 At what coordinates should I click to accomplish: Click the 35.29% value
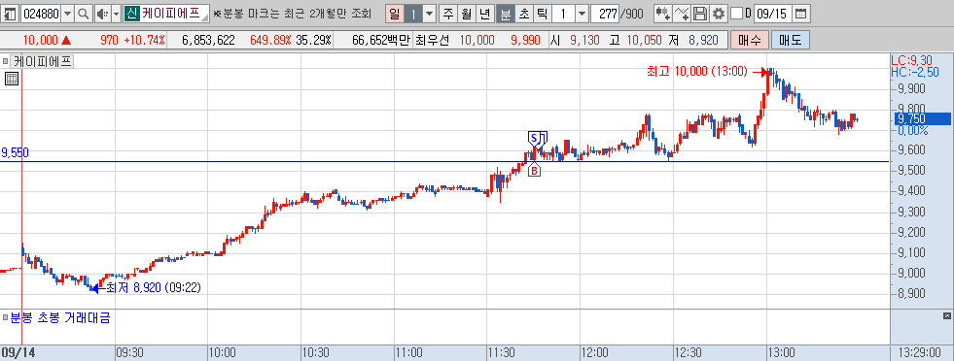pos(314,41)
